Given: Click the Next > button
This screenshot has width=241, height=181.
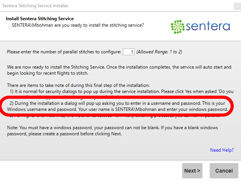Looking at the screenshot, I should coord(192,171).
